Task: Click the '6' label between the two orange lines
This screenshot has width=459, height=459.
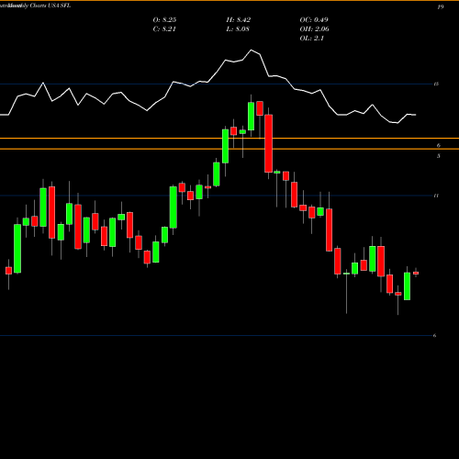Action: click(439, 146)
